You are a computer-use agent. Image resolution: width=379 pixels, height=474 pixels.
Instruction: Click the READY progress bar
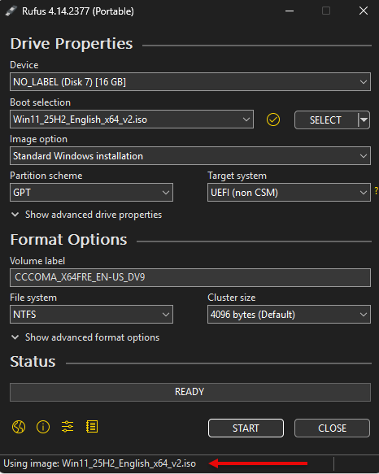190,392
